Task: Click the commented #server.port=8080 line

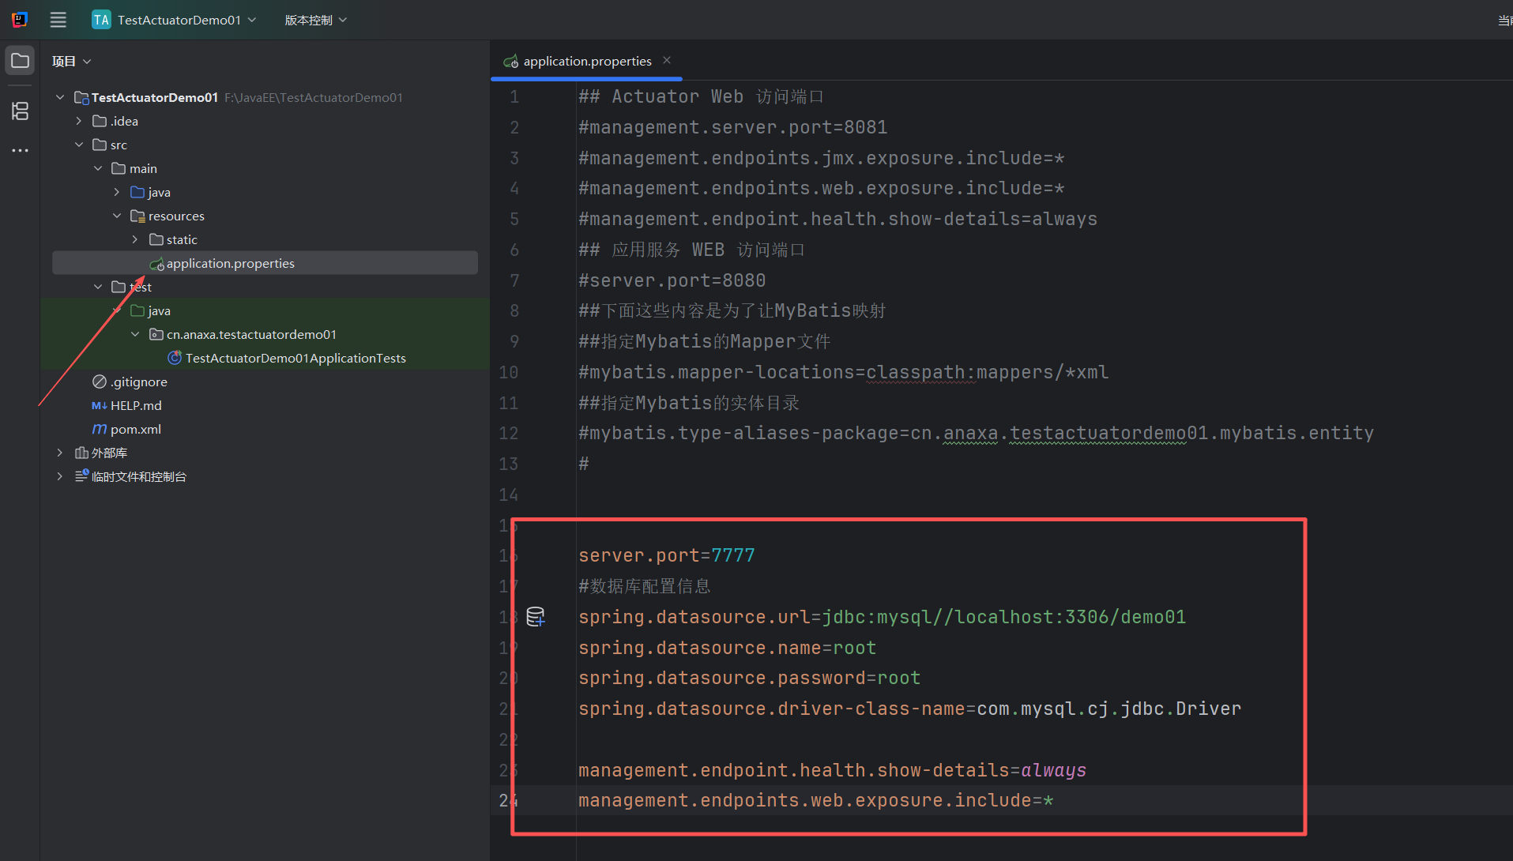Action: pyautogui.click(x=672, y=280)
